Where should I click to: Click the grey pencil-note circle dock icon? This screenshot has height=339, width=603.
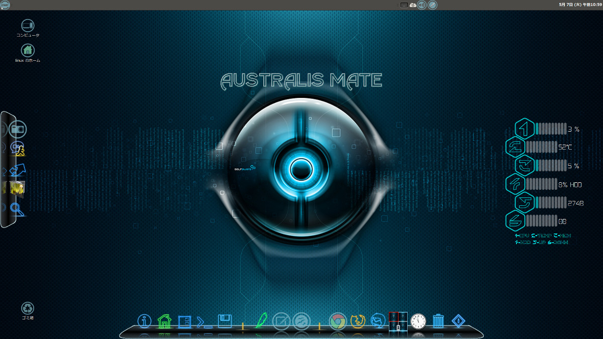(281, 320)
